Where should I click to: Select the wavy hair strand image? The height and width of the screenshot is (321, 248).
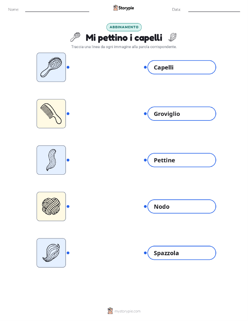click(51, 160)
